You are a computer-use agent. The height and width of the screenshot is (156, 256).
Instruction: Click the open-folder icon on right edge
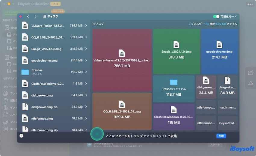tap(251, 73)
